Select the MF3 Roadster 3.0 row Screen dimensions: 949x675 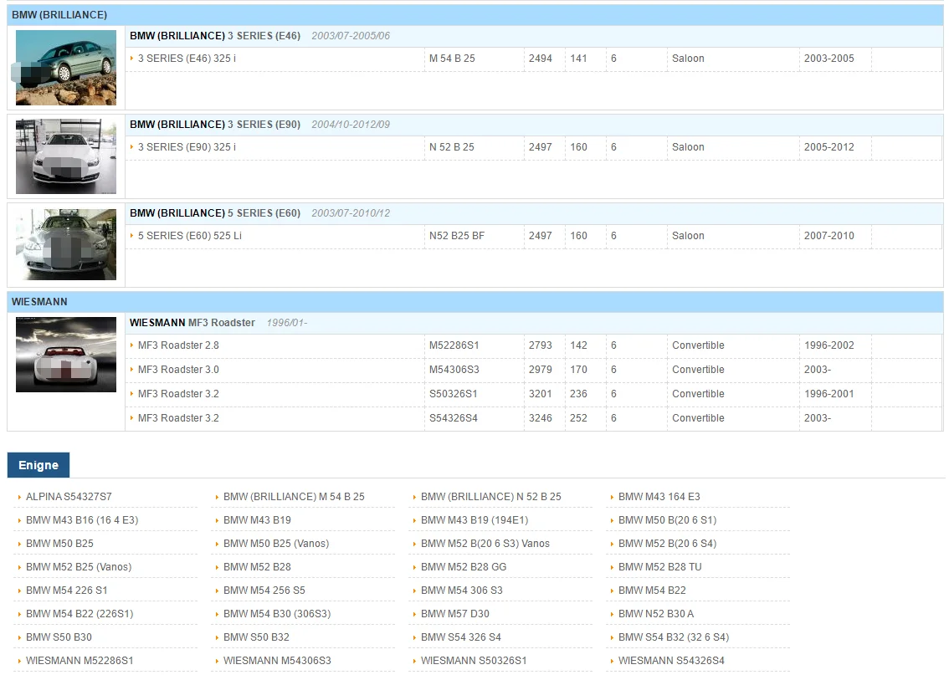(534, 370)
